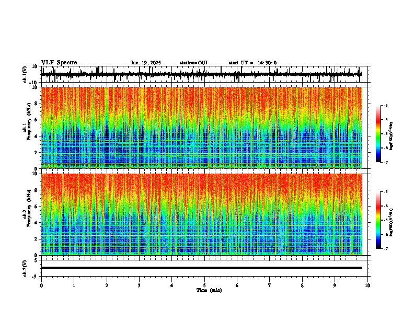Click the "-5" label on ch.1 color bar
414x320 pixels.
click(x=386, y=134)
